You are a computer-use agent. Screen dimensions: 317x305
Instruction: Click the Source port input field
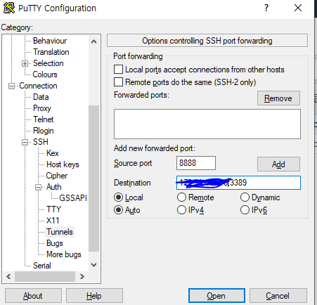(196, 163)
